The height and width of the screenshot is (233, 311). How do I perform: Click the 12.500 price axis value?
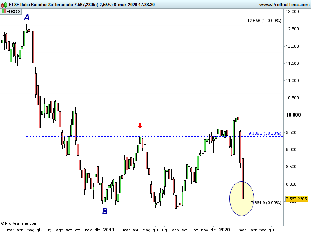pyautogui.click(x=292, y=29)
